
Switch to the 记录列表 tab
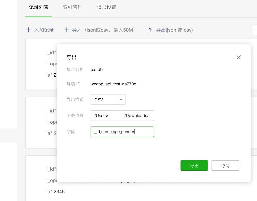tap(39, 7)
